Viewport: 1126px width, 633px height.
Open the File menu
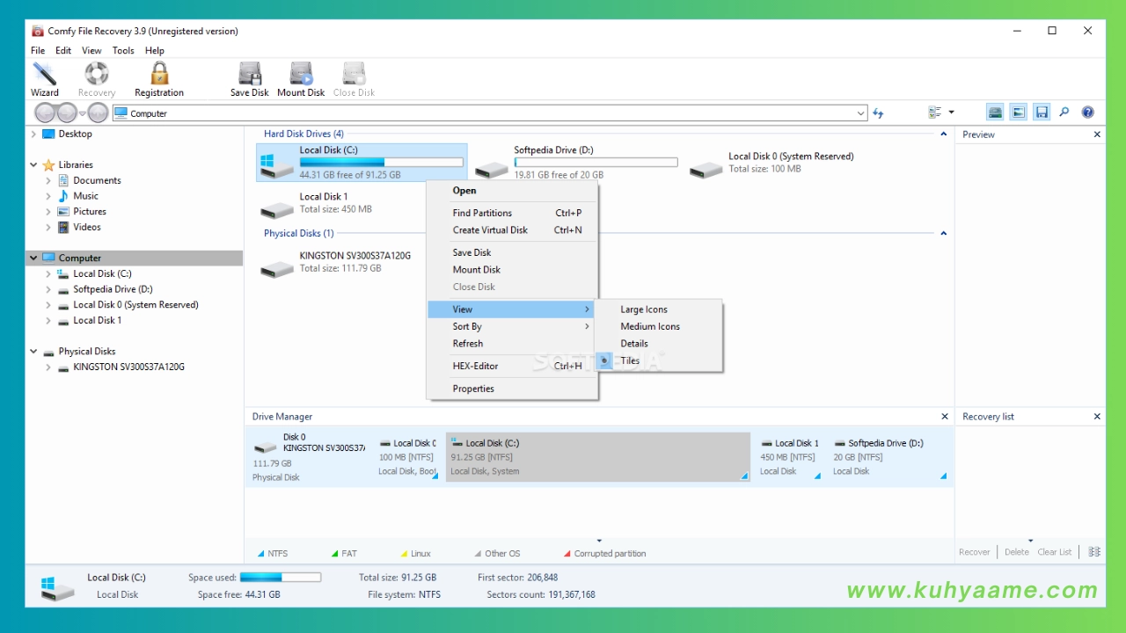pyautogui.click(x=38, y=51)
